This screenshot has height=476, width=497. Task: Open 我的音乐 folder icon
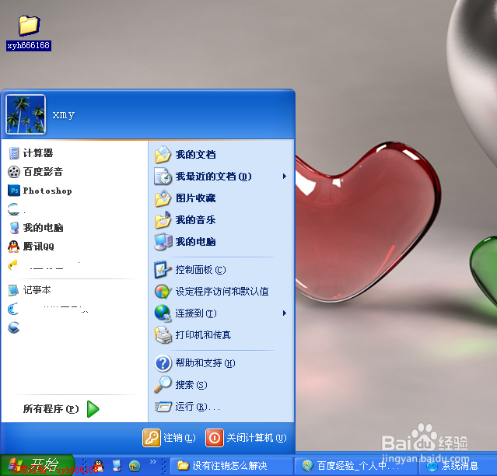point(163,220)
